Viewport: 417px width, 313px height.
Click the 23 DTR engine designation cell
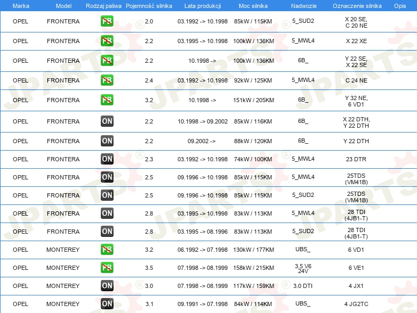click(356, 159)
